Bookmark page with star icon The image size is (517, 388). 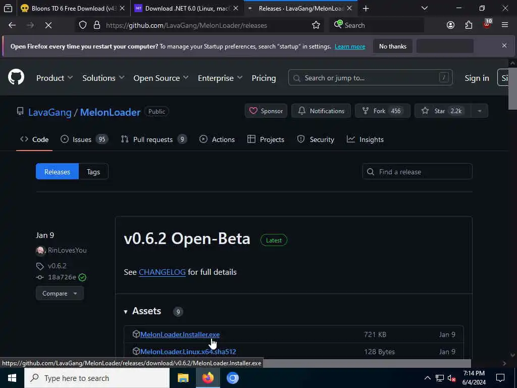[x=316, y=25]
